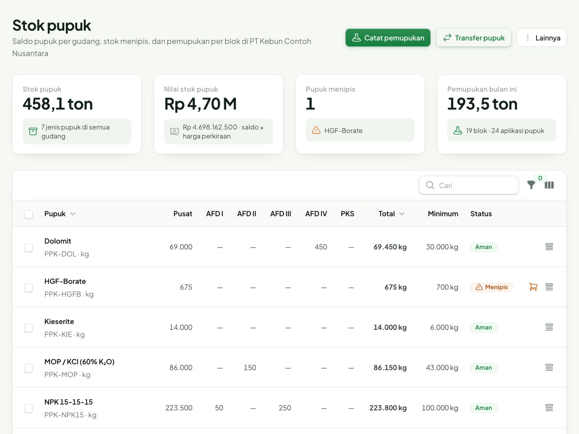
Task: Sort by the Total column chevron
Action: coord(401,214)
